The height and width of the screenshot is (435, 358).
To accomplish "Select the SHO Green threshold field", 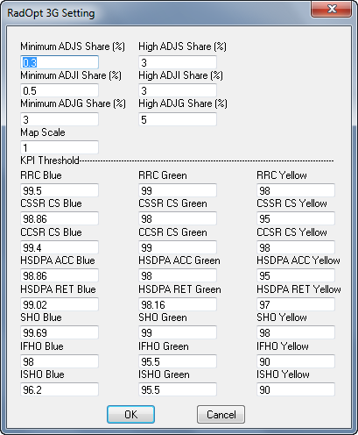I will [x=178, y=332].
